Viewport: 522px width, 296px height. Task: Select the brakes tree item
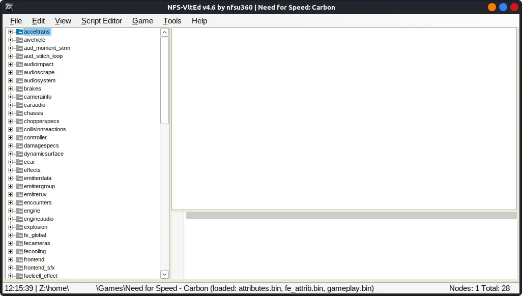(x=32, y=88)
